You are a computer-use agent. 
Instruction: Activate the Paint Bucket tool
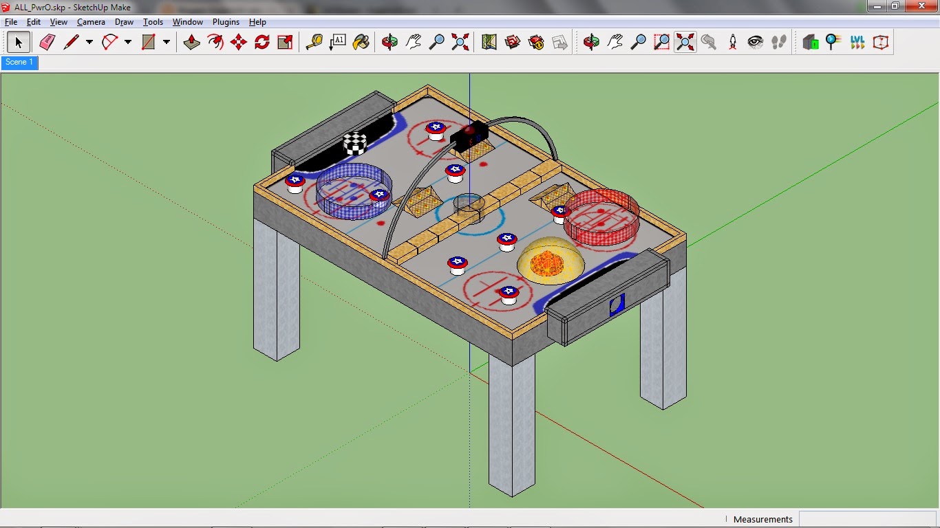tap(361, 43)
